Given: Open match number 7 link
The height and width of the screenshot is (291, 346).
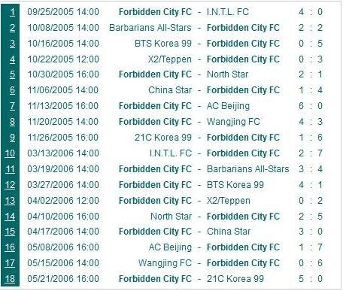Looking at the screenshot, I should click(x=12, y=106).
